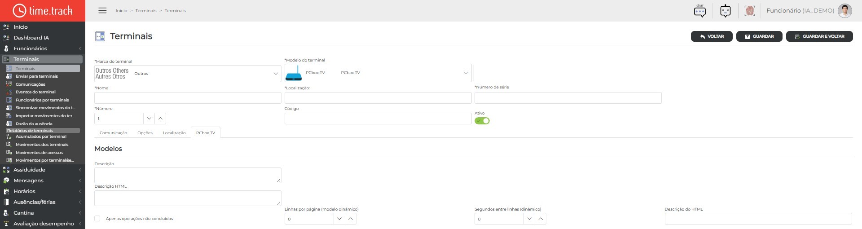The image size is (862, 229).
Task: Decrease Linhas por página value
Action: tap(339, 219)
